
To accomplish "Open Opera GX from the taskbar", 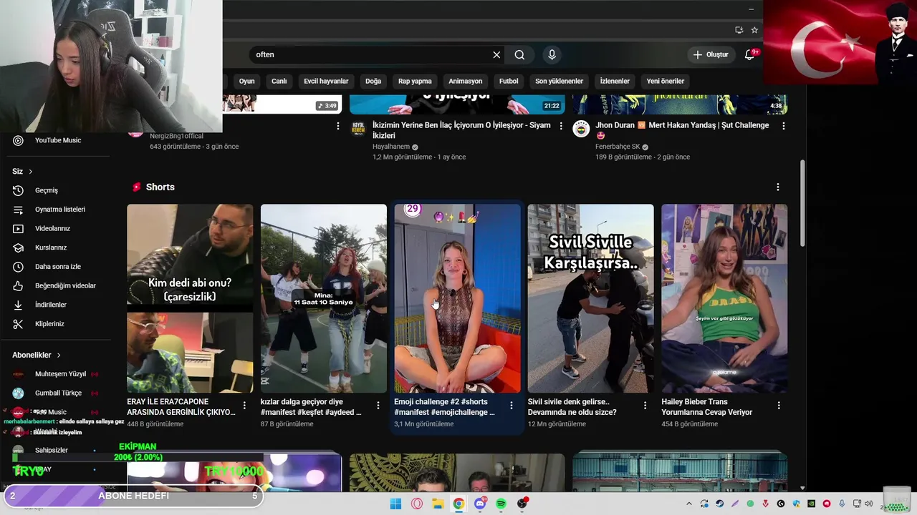I will pos(417,504).
